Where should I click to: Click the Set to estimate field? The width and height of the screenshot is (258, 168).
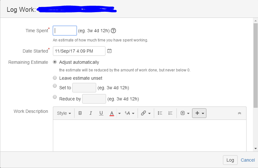coord(84,88)
